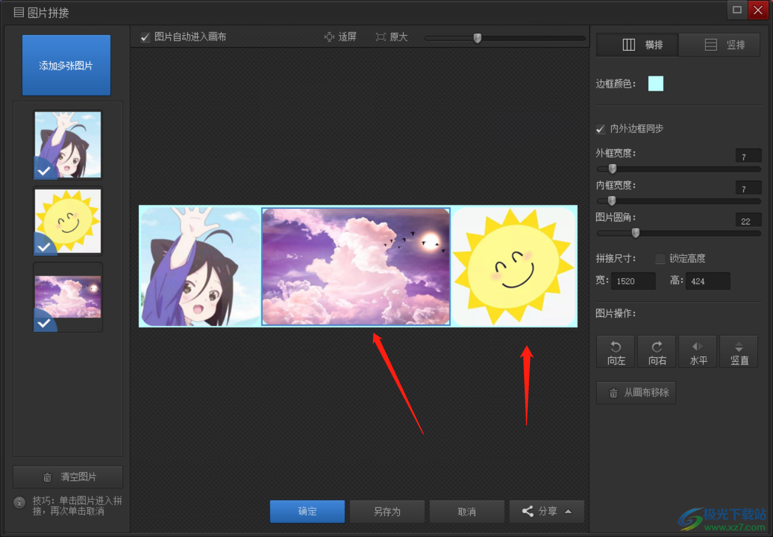
Task: Select the smiling sun image on canvas
Action: click(x=513, y=266)
